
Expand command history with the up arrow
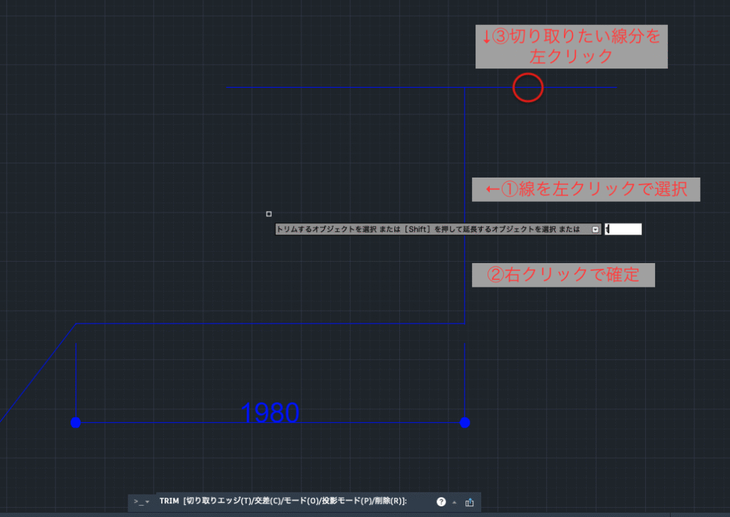tap(455, 502)
